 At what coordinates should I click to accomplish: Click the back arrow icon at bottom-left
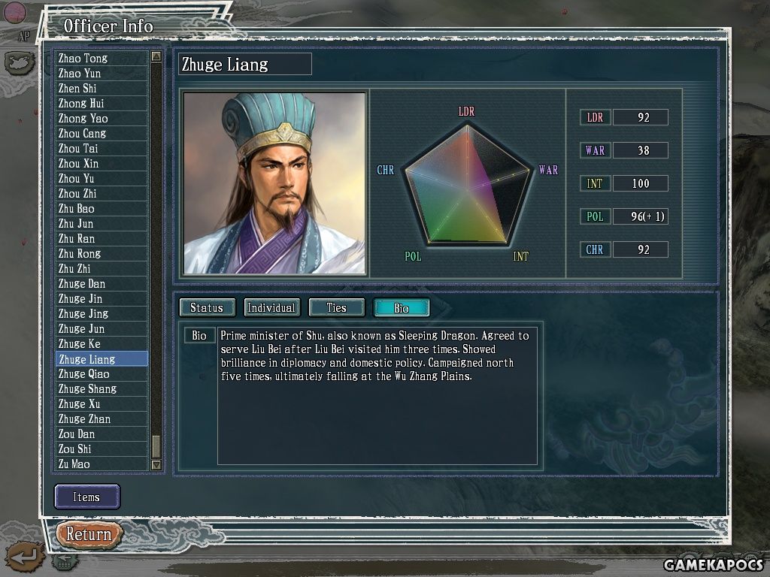coord(25,557)
